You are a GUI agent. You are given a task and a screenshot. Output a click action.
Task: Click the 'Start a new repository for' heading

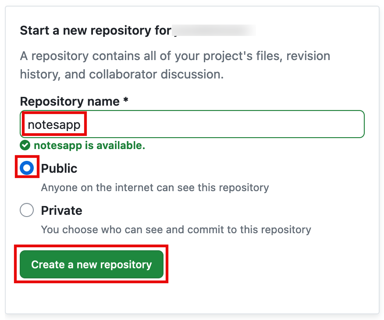click(x=94, y=30)
